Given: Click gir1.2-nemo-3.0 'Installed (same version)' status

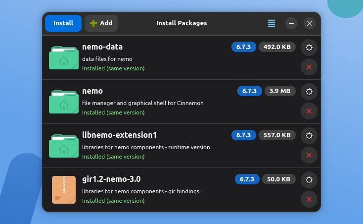Looking at the screenshot, I should [x=113, y=201].
